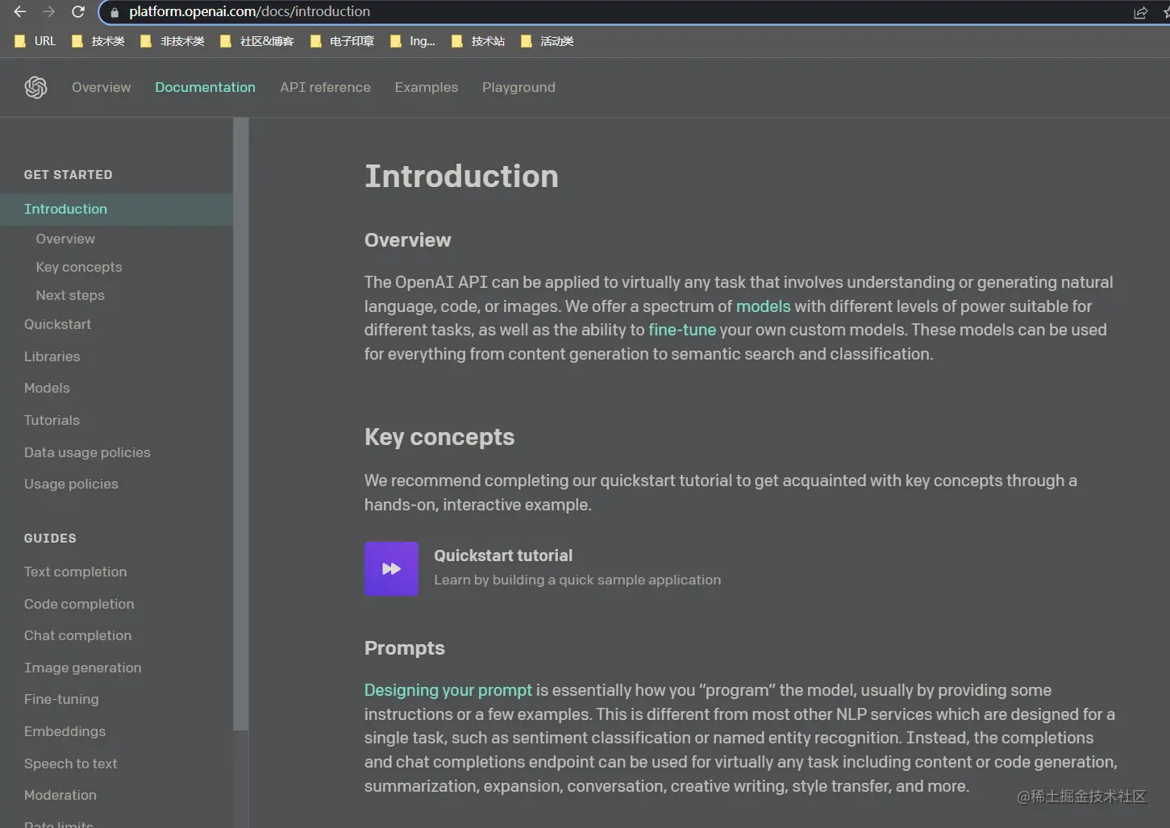Click the browser forward arrow
1170x828 pixels.
click(49, 12)
